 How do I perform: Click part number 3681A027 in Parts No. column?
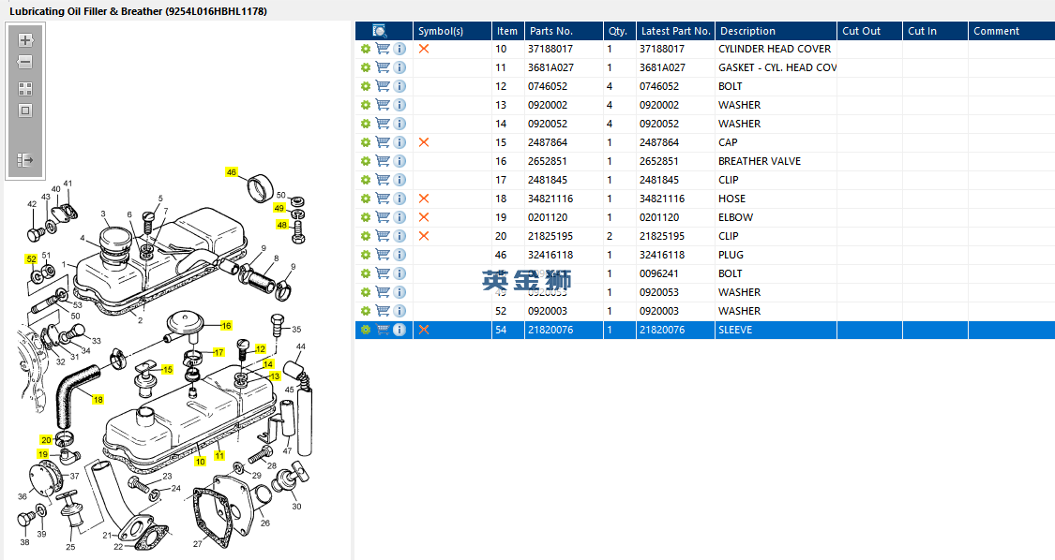tap(551, 67)
